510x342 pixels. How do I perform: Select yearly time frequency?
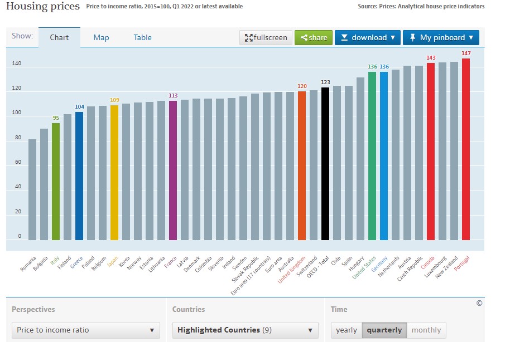(x=346, y=330)
